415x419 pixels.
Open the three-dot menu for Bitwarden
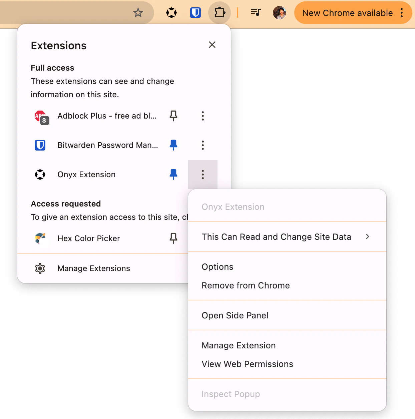[203, 145]
